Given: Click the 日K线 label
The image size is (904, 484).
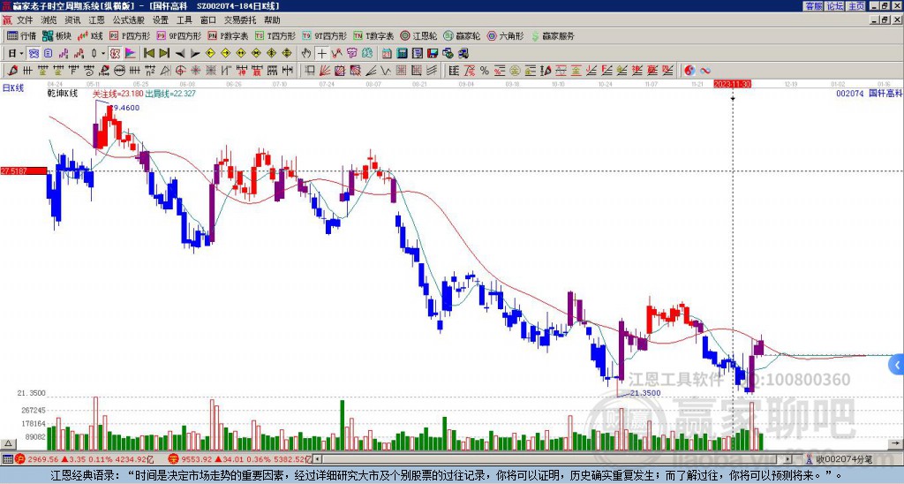Looking at the screenshot, I should click(x=12, y=87).
